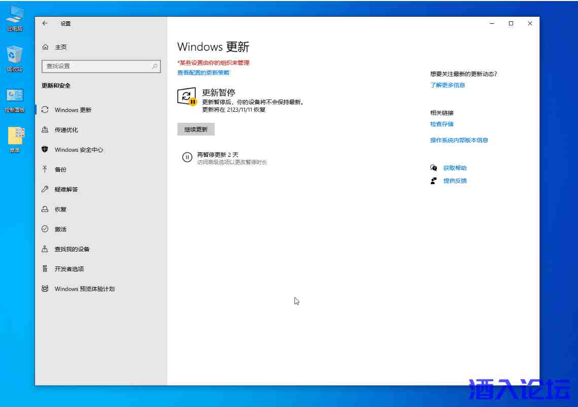The width and height of the screenshot is (578, 407).
Task: Click the back arrow in 设置 title bar
Action: pos(45,23)
